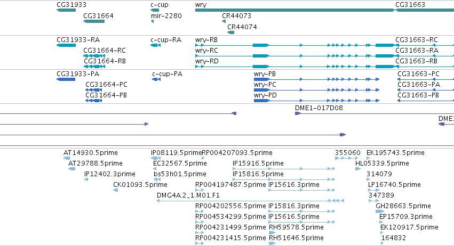454x246 pixels.
Task: Select EST EP15709.3prime
Action: point(405,217)
